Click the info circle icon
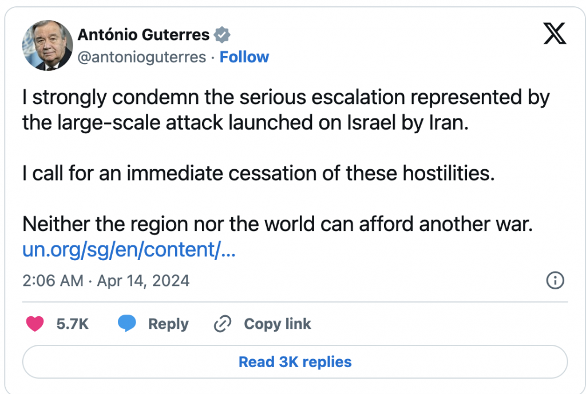The height and width of the screenshot is (394, 586). tap(556, 281)
